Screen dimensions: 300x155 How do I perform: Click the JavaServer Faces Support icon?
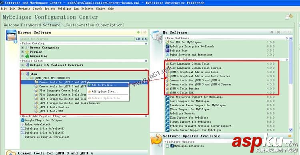coord(168,105)
